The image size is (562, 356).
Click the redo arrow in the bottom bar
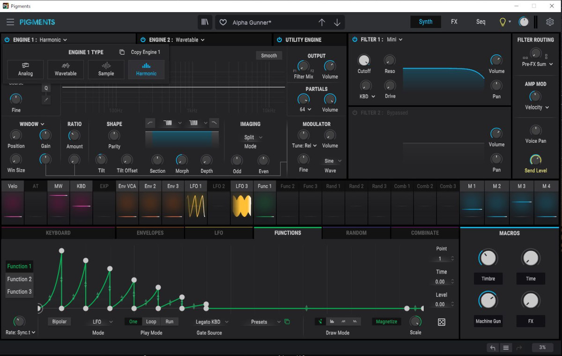tap(519, 348)
